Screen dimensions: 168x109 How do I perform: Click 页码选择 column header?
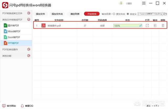(x=102, y=20)
